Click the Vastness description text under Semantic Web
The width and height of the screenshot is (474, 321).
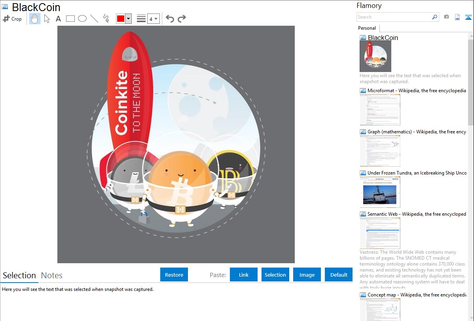[x=412, y=270]
